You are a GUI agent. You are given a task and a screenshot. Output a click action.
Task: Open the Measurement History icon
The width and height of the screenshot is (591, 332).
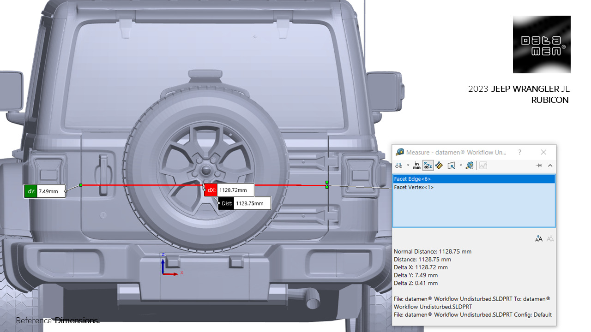[470, 165]
